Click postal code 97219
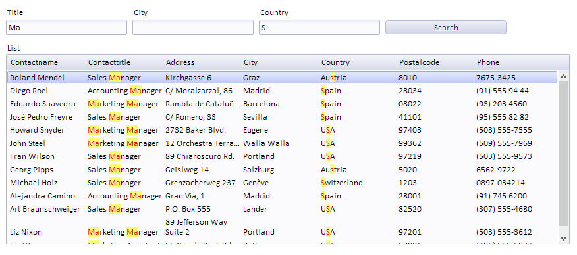This screenshot has width=577, height=255. pyautogui.click(x=410, y=156)
